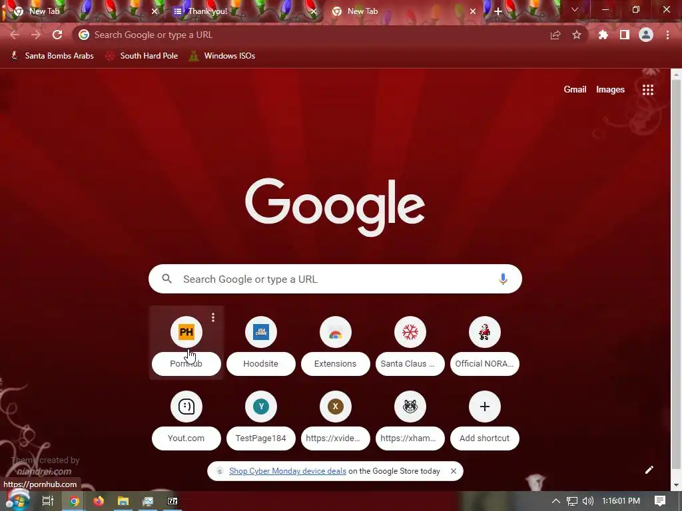Open more actions for PornHub shortcut
Image resolution: width=682 pixels, height=511 pixels.
(213, 317)
